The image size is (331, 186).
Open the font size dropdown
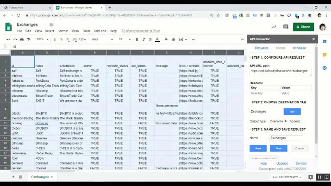click(124, 40)
